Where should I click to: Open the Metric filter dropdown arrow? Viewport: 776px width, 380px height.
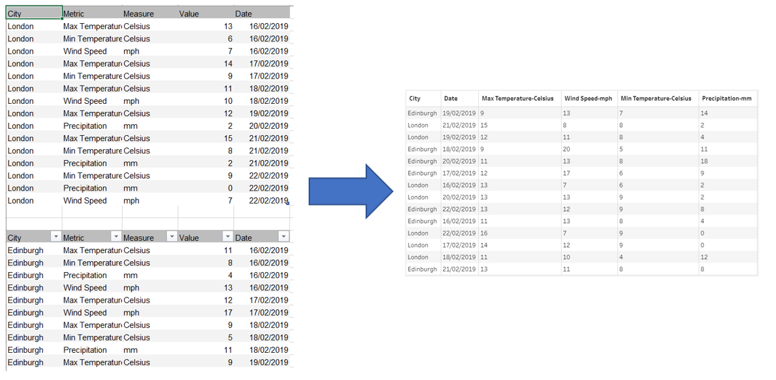116,237
